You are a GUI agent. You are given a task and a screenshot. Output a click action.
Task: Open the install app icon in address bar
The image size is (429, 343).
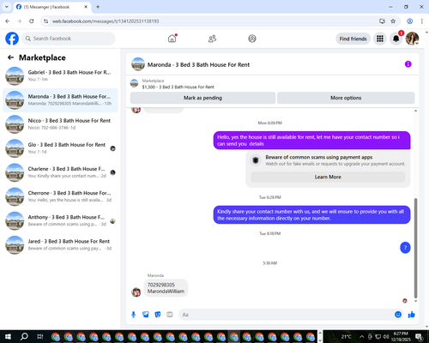coord(382,21)
